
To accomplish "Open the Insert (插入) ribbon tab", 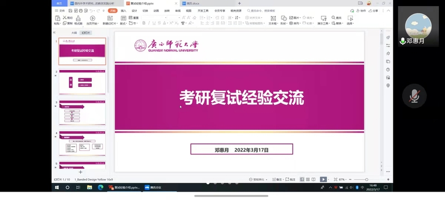I will (123, 11).
